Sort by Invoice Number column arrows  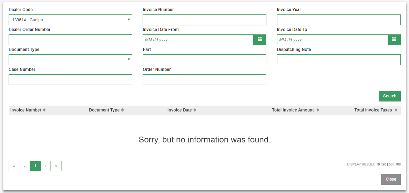pyautogui.click(x=44, y=110)
